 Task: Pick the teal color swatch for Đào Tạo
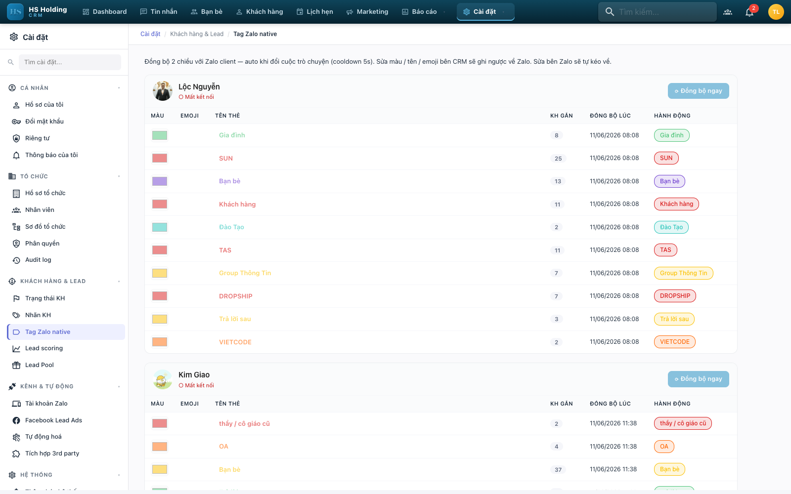pos(160,227)
